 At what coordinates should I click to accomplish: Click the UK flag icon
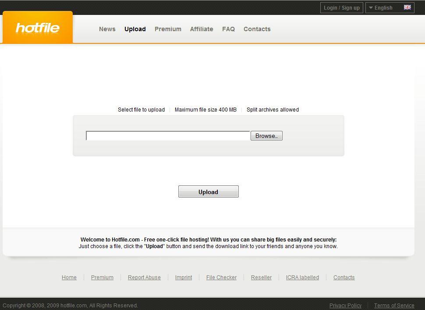[407, 7]
